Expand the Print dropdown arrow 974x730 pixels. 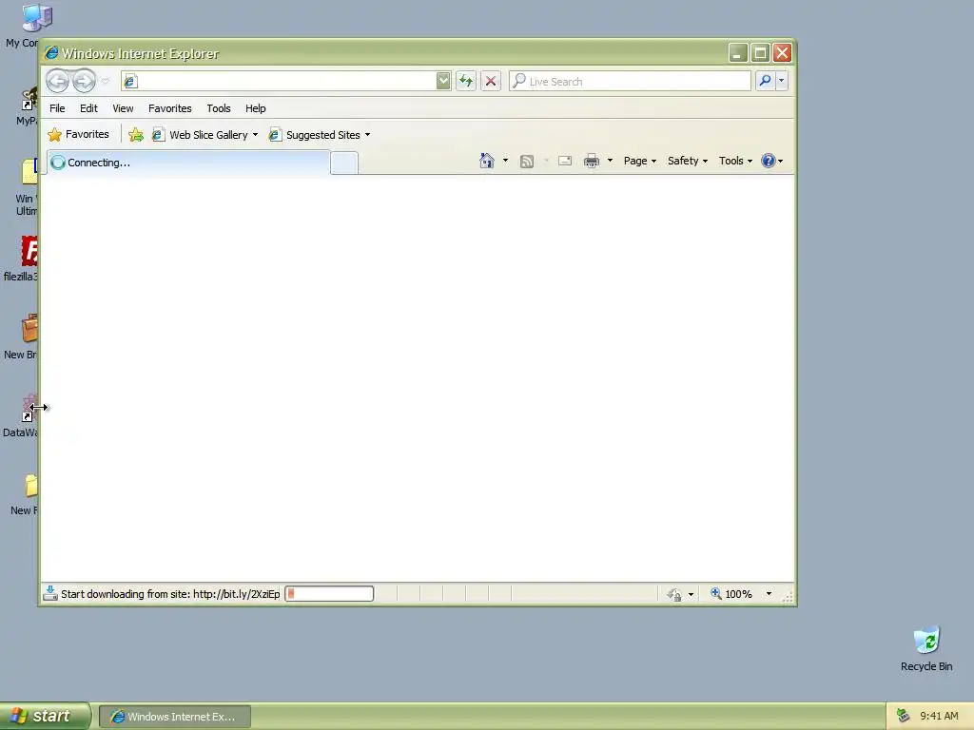(x=610, y=161)
